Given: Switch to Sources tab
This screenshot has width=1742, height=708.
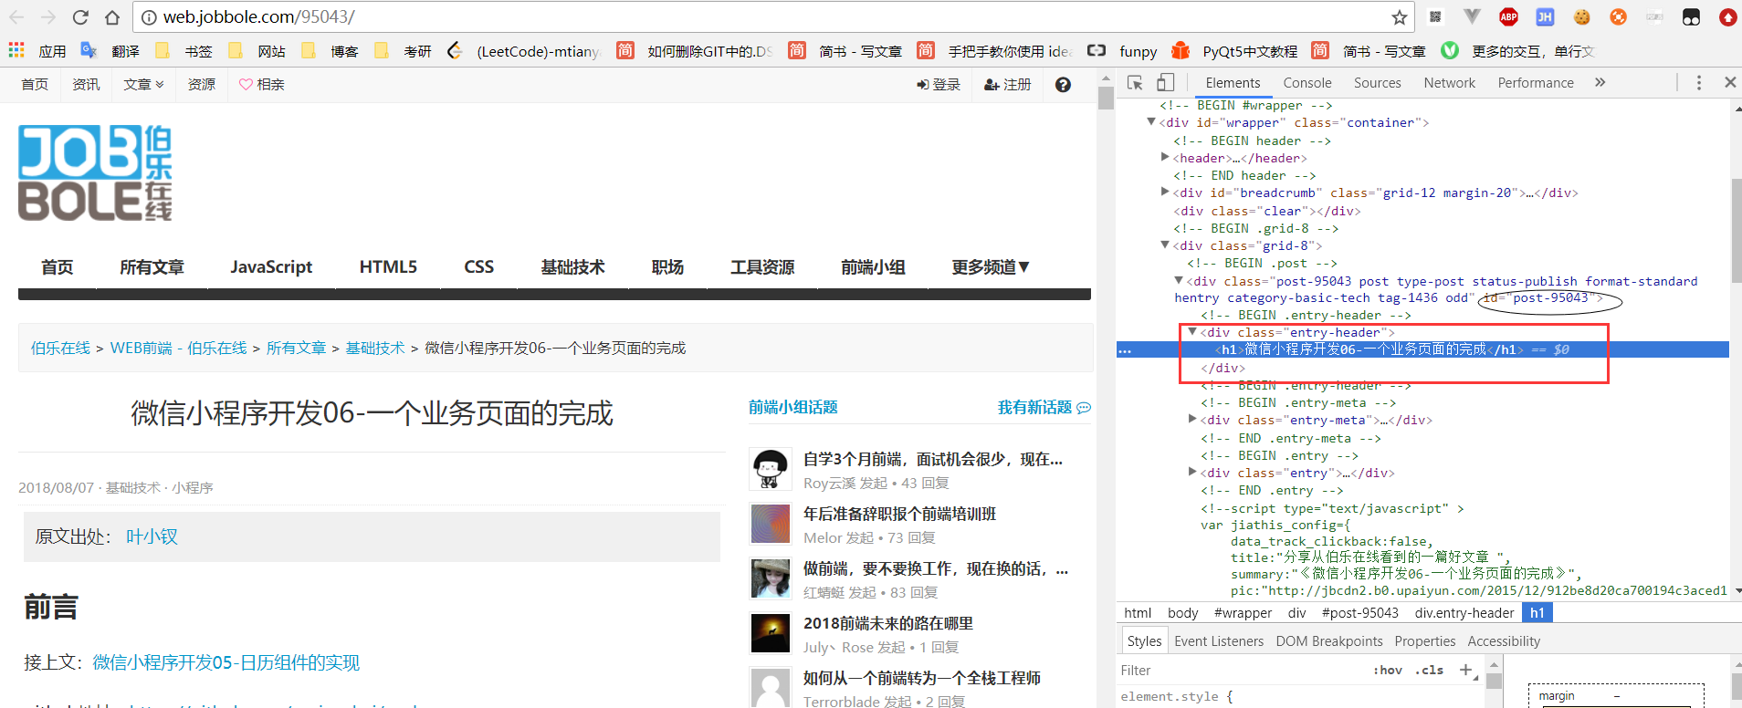Looking at the screenshot, I should click(x=1377, y=82).
